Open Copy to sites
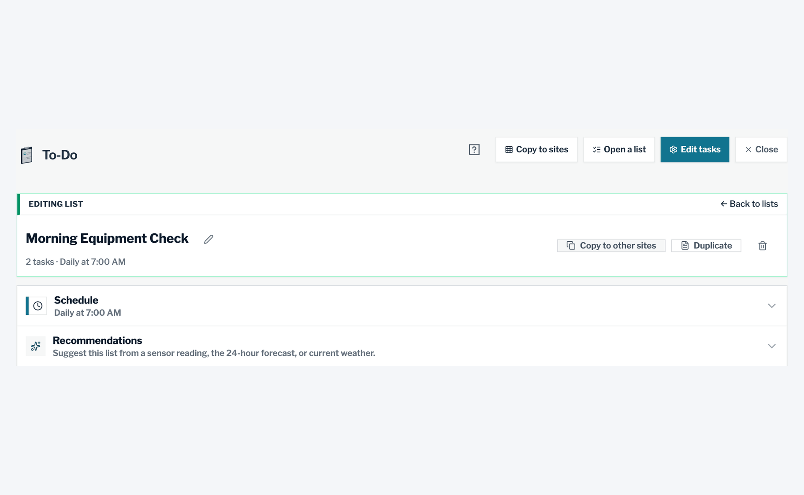This screenshot has height=495, width=804. point(536,150)
